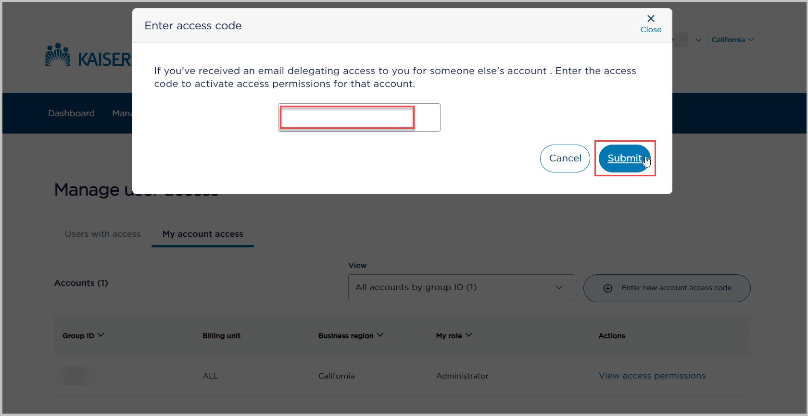Screen dimensions: 808x416
Task: Select the My account access tab
Action: click(202, 234)
